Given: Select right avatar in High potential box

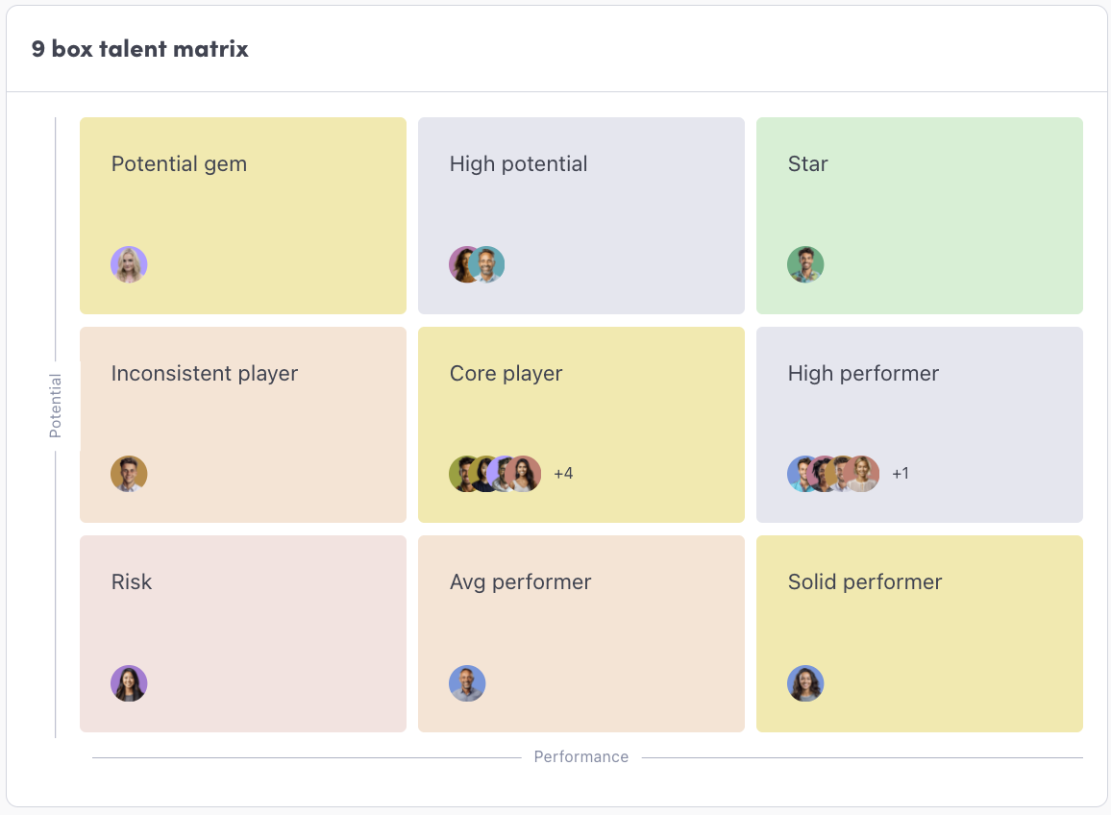Looking at the screenshot, I should (x=489, y=265).
